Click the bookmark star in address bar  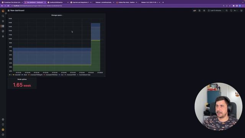(230, 6)
